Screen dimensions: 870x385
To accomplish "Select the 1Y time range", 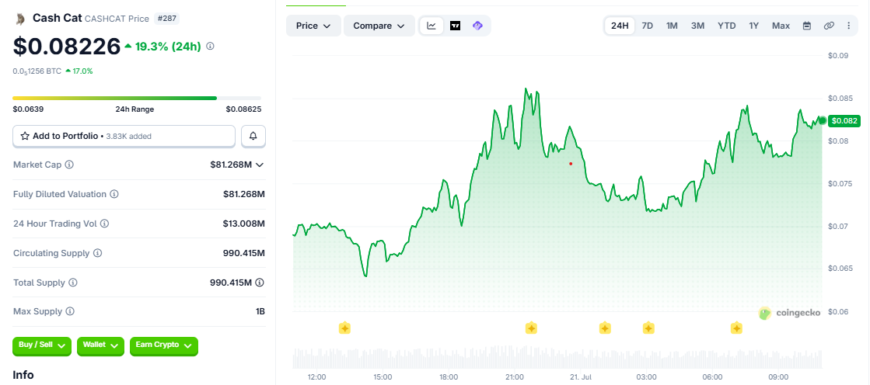I will [x=753, y=26].
